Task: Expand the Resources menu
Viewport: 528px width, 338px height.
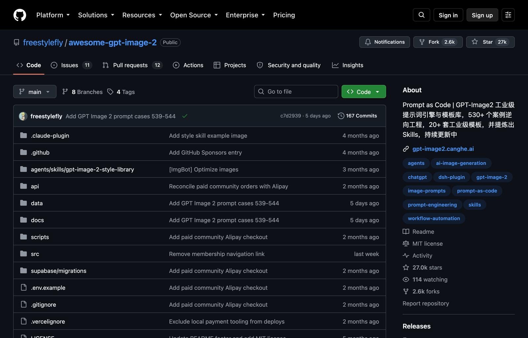Action: [x=142, y=15]
